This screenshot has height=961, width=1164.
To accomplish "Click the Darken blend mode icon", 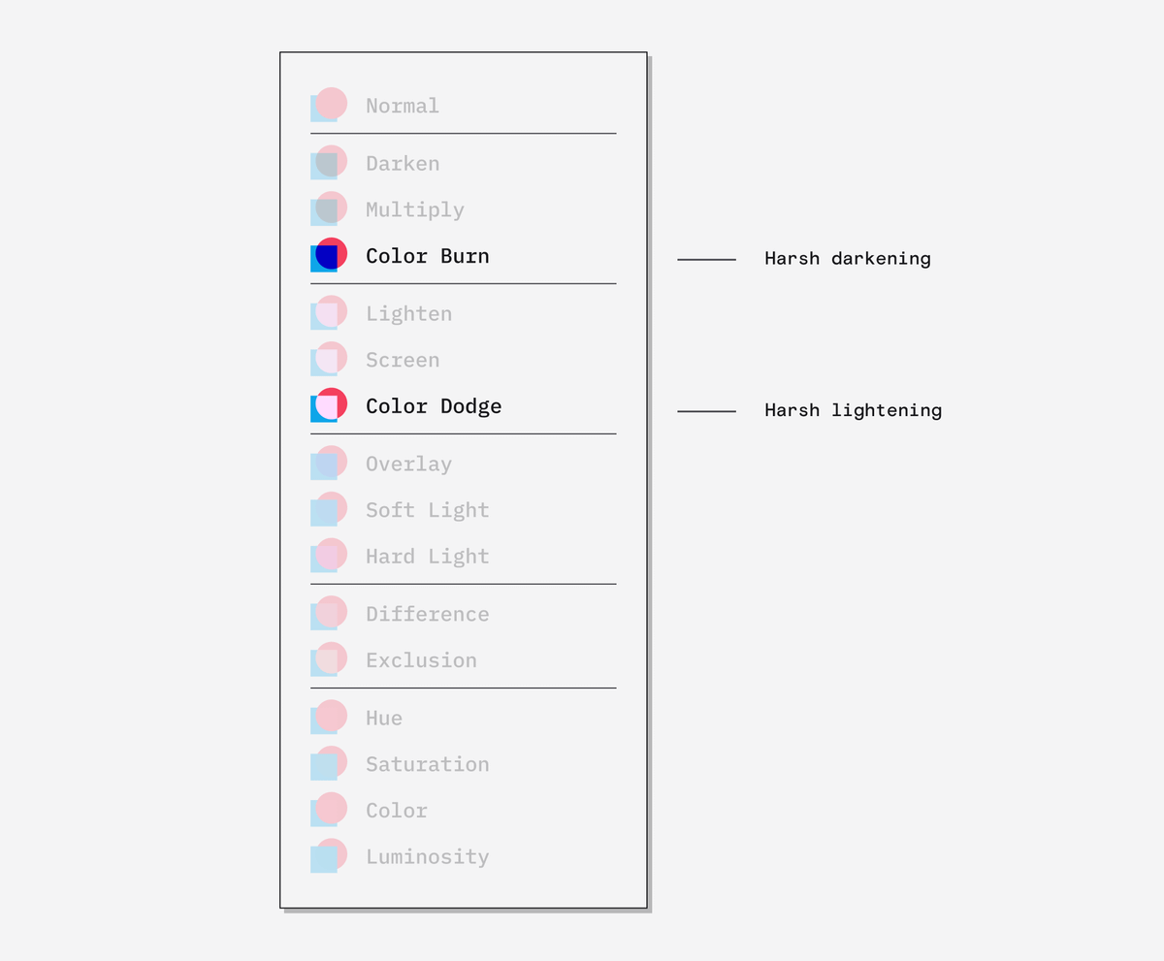I will pos(328,163).
